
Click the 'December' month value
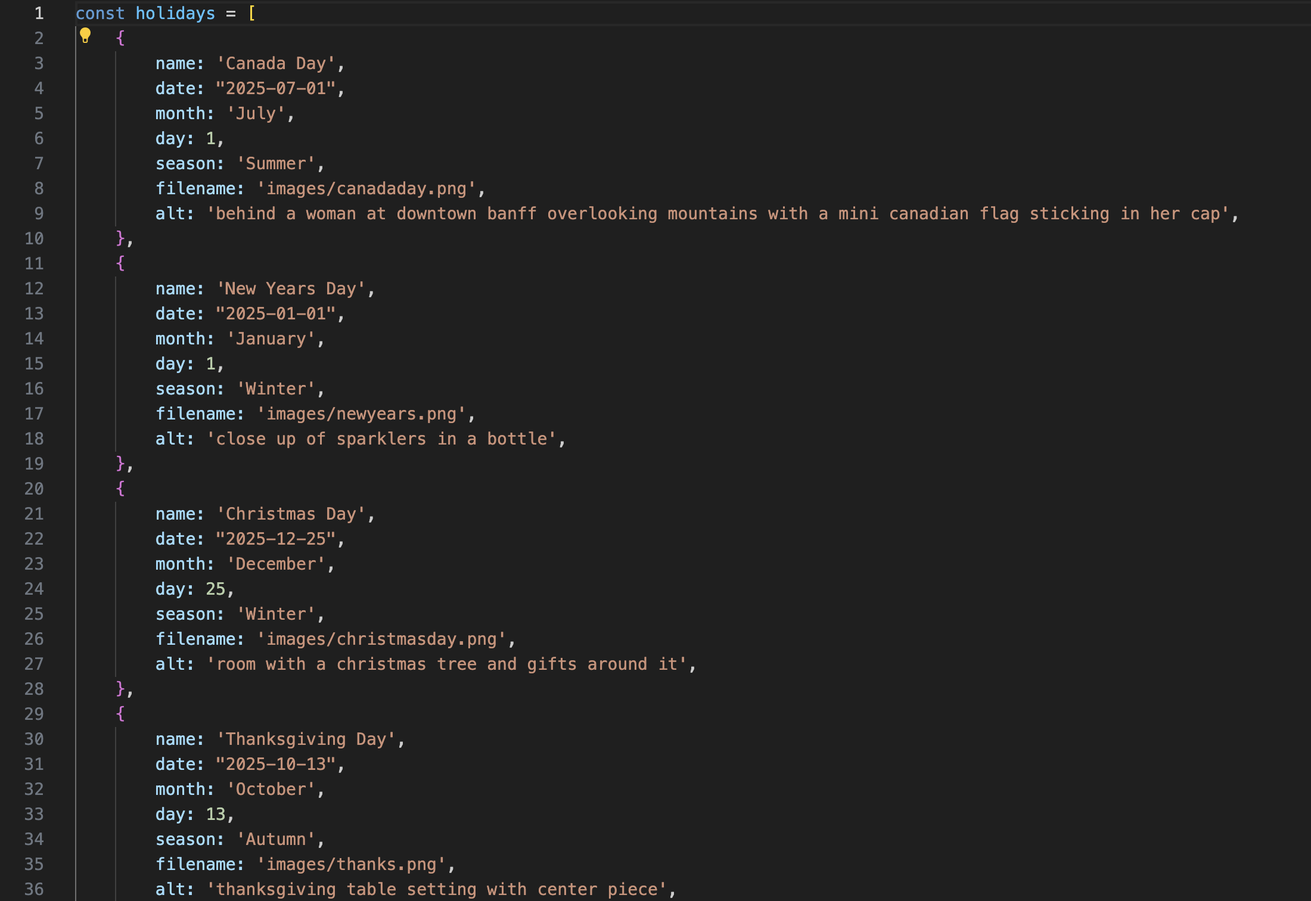pos(276,564)
